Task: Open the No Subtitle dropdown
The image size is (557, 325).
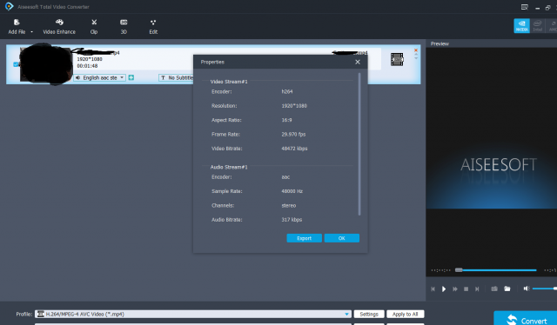Action: tap(176, 77)
